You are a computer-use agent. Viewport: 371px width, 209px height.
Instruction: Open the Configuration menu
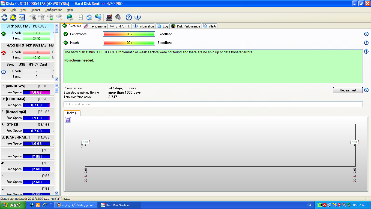pos(53,10)
